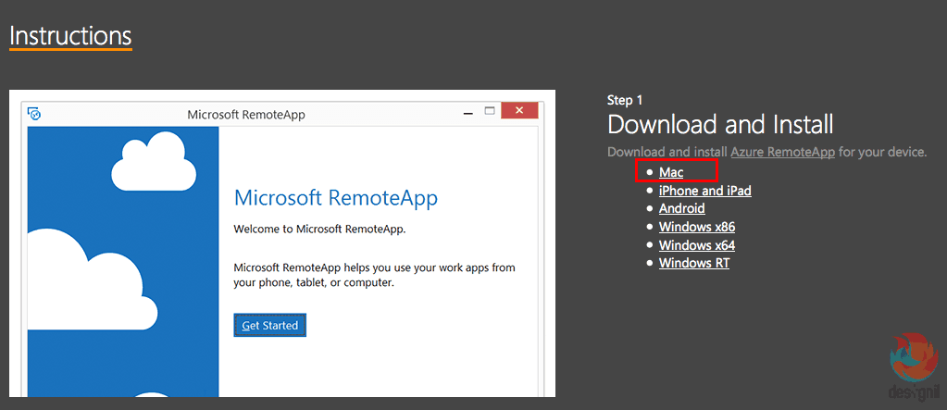Maximize the Microsoft RemoteApp window
The width and height of the screenshot is (947, 410).
[490, 111]
